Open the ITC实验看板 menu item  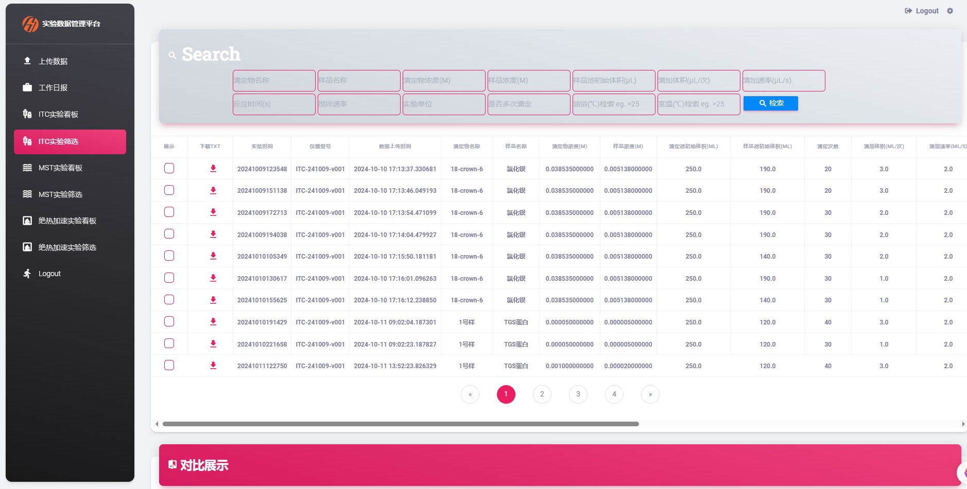point(58,114)
